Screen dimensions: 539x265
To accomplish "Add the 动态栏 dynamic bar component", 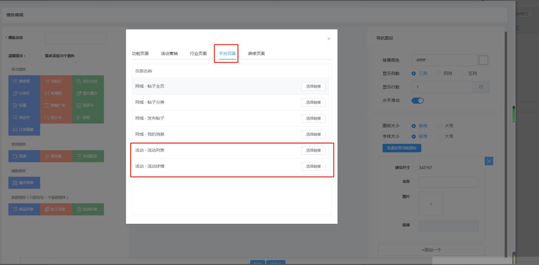I will tap(24, 117).
